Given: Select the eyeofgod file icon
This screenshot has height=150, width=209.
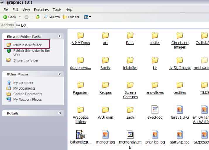Looking at the screenshot, I should click(155, 110).
